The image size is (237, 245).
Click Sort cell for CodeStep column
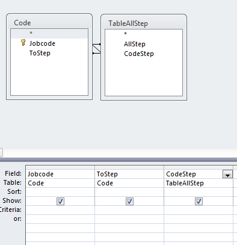point(199,192)
